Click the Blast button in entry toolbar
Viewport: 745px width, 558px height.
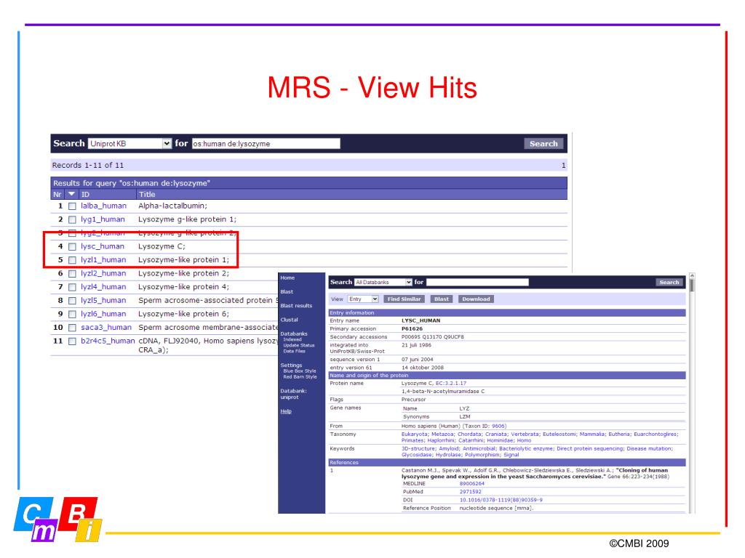(442, 299)
